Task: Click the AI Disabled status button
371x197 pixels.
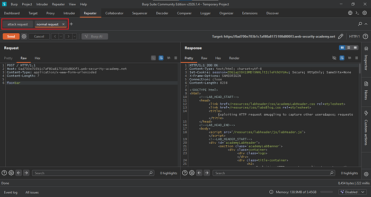Action: [x=349, y=192]
